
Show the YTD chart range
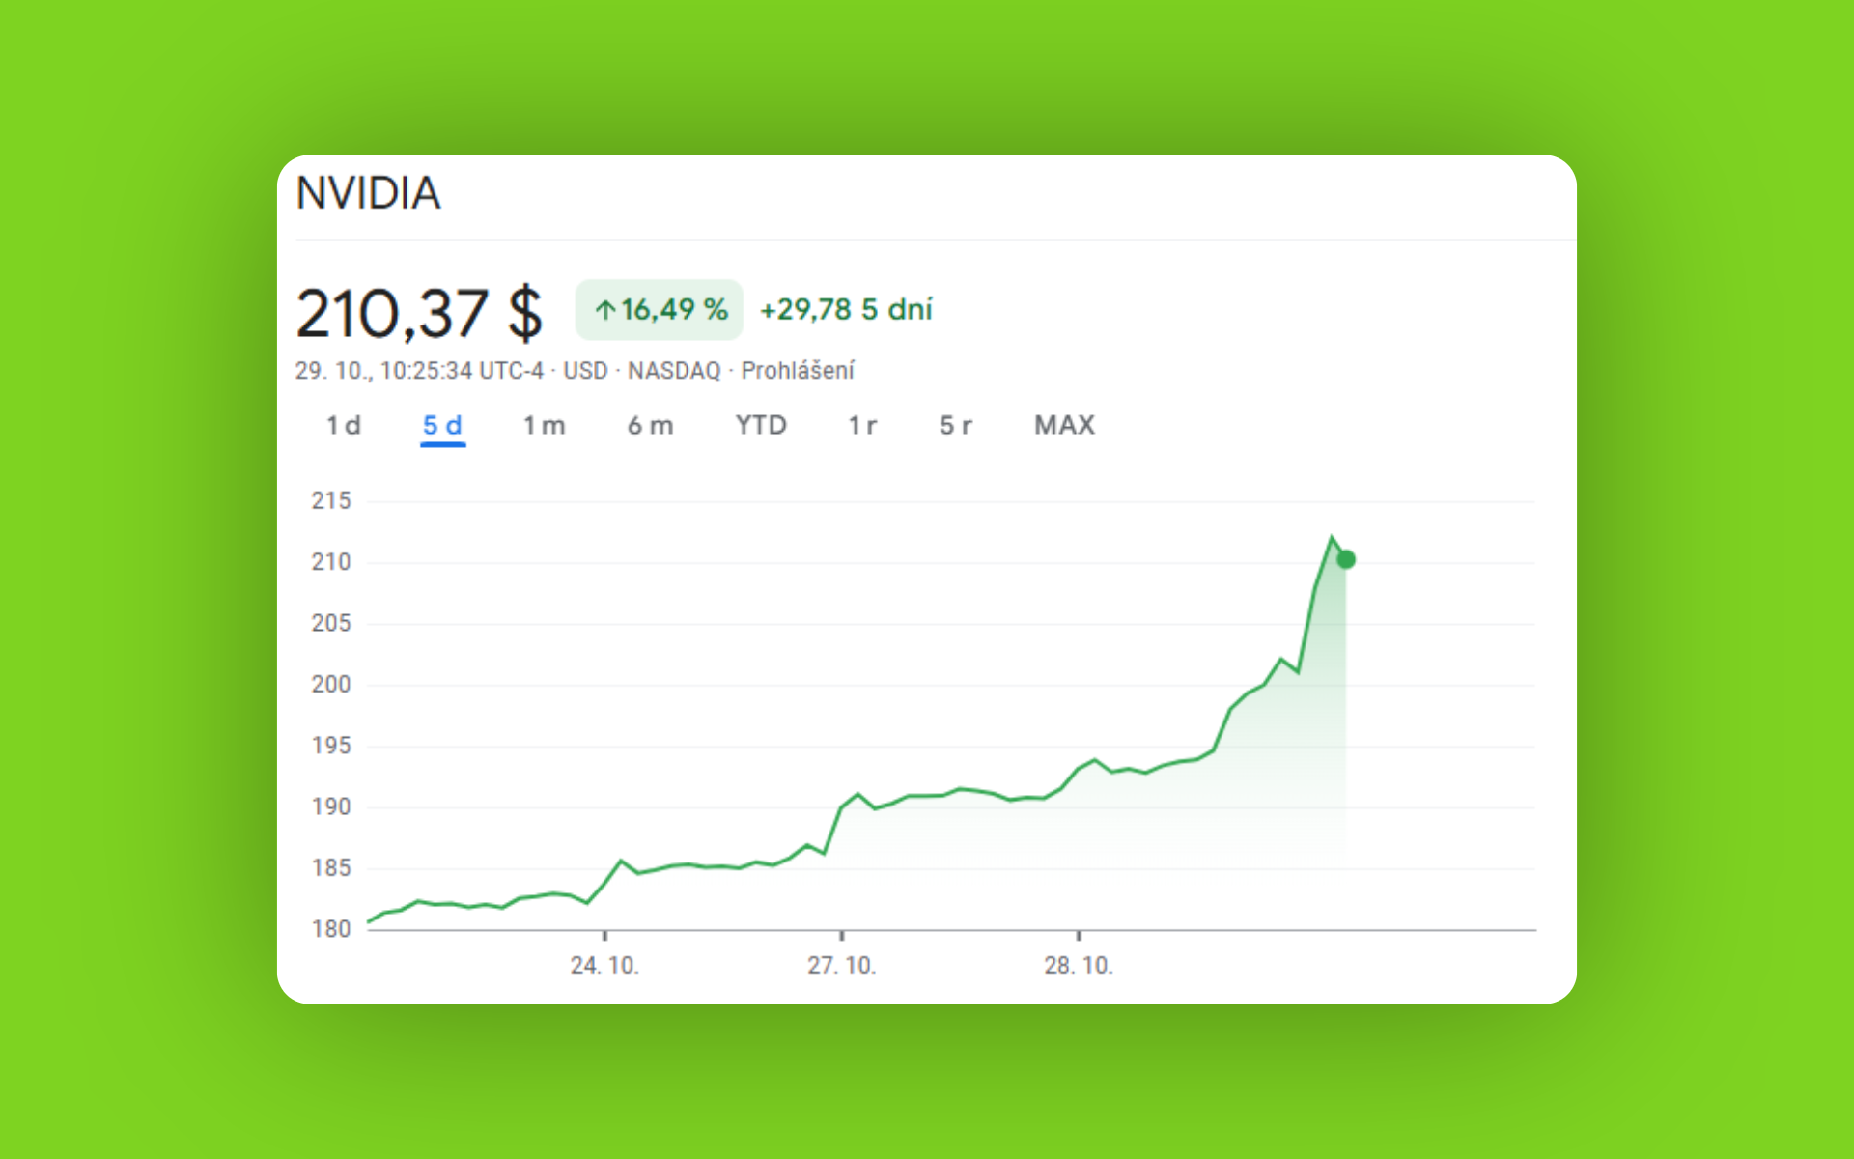pyautogui.click(x=761, y=425)
